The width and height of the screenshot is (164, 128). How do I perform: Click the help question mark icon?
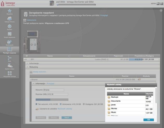click(x=162, y=4)
